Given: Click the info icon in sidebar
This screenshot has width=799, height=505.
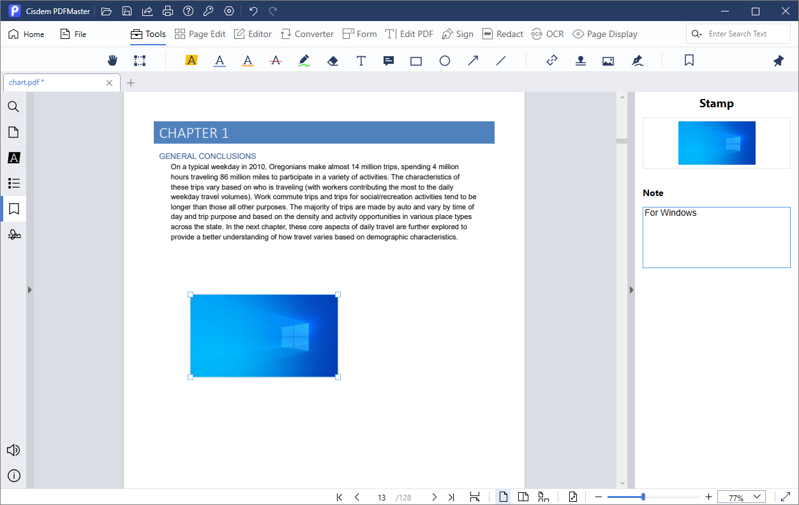Looking at the screenshot, I should 13,476.
